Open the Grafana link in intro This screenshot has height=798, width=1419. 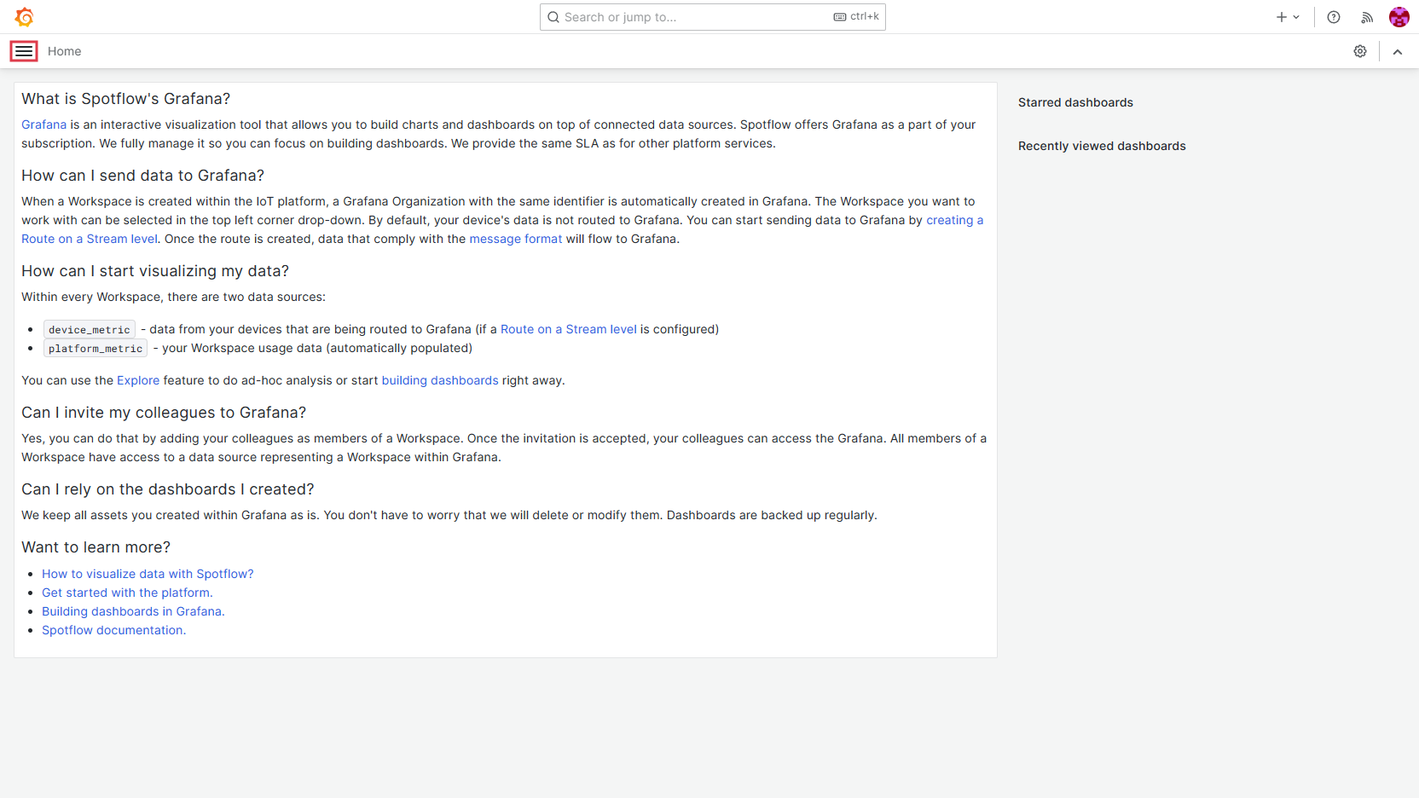[43, 124]
